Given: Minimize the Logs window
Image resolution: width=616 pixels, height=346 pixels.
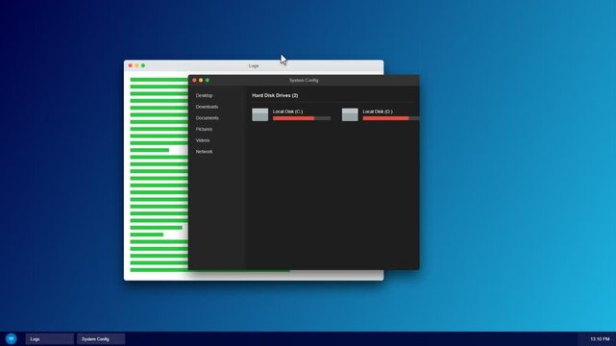Looking at the screenshot, I should point(136,65).
